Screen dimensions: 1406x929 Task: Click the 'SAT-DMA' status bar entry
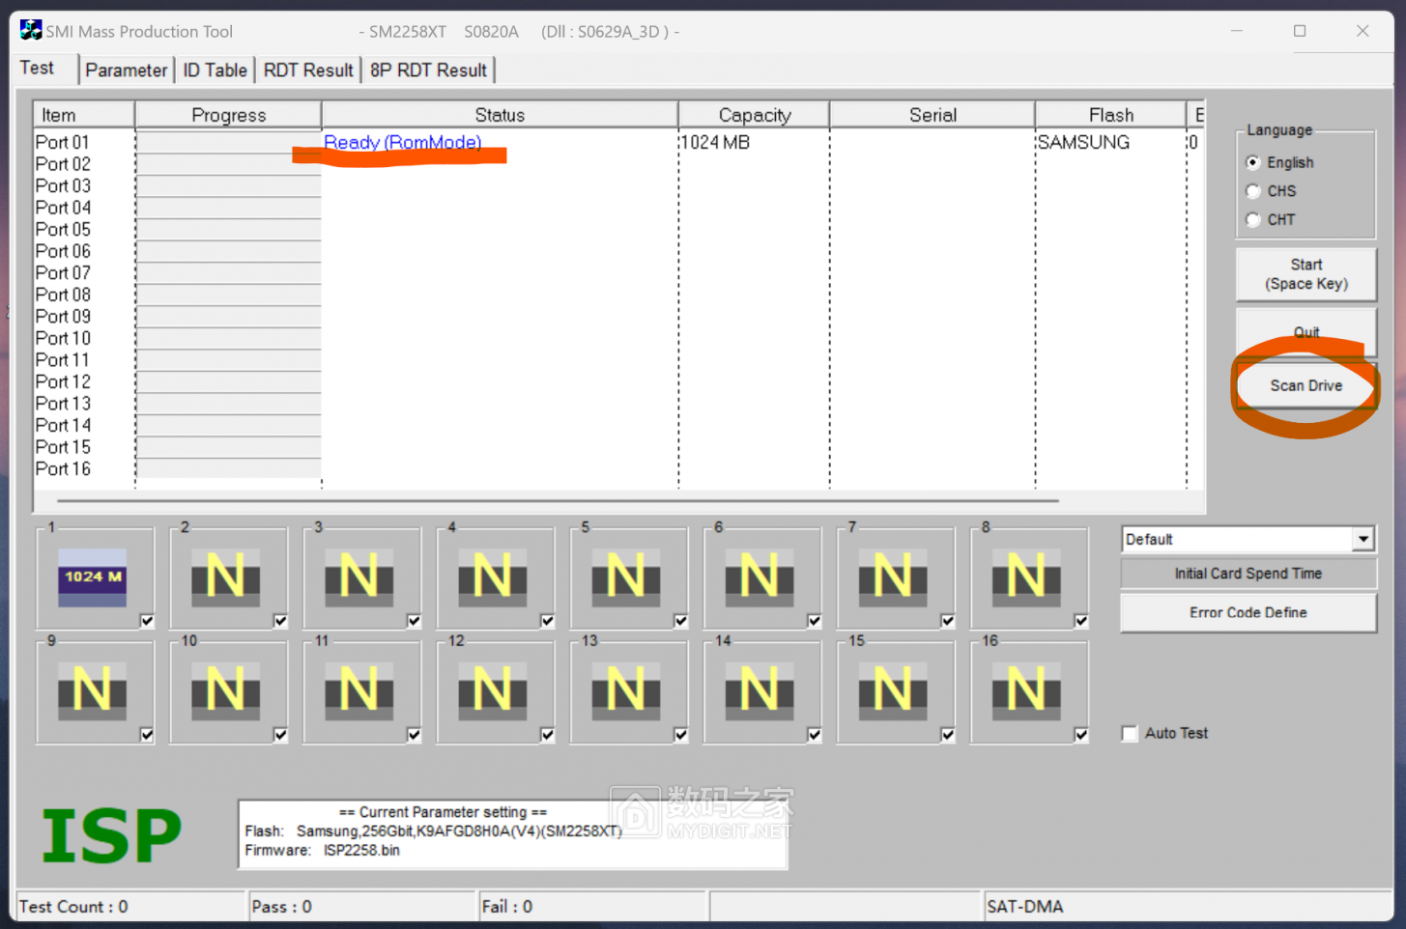(1024, 907)
